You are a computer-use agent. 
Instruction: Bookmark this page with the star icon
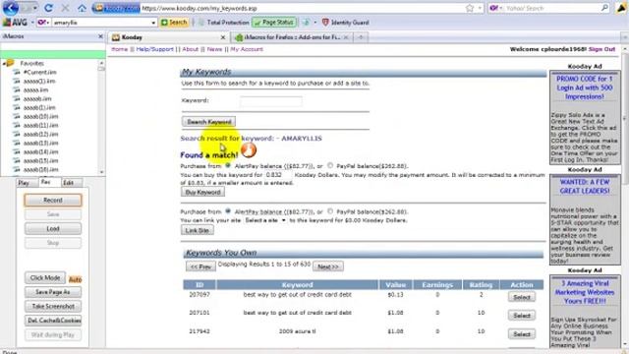[x=470, y=8]
